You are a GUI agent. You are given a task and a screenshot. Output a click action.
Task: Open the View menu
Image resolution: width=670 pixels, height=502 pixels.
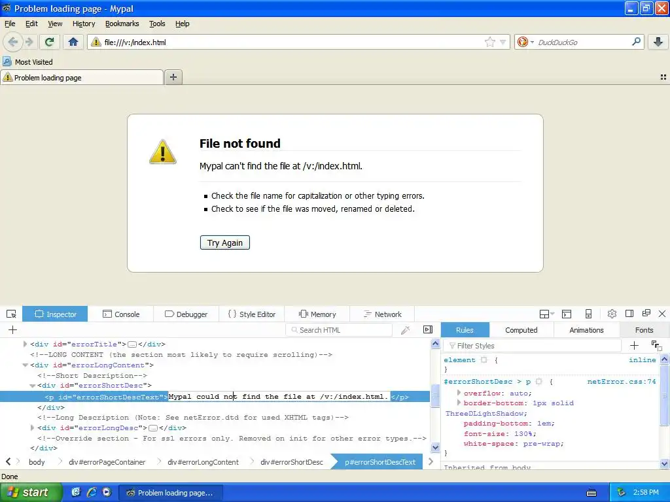pos(55,24)
